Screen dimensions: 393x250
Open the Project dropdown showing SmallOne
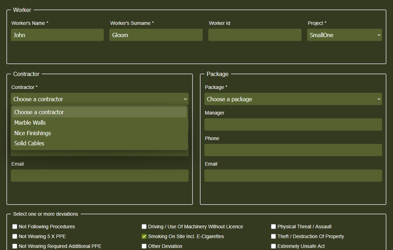(344, 35)
